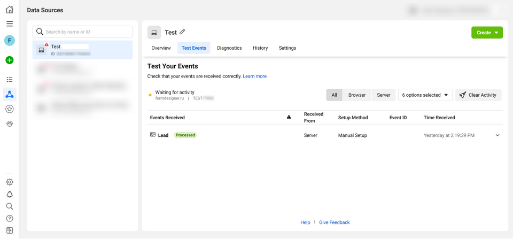Click the Lead event name
This screenshot has height=239, width=513.
164,135
